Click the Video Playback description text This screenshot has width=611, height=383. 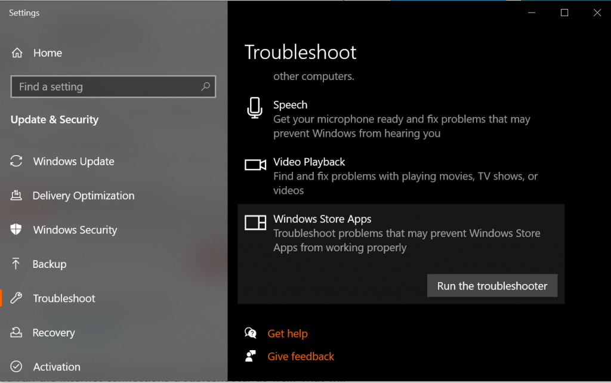click(x=405, y=183)
